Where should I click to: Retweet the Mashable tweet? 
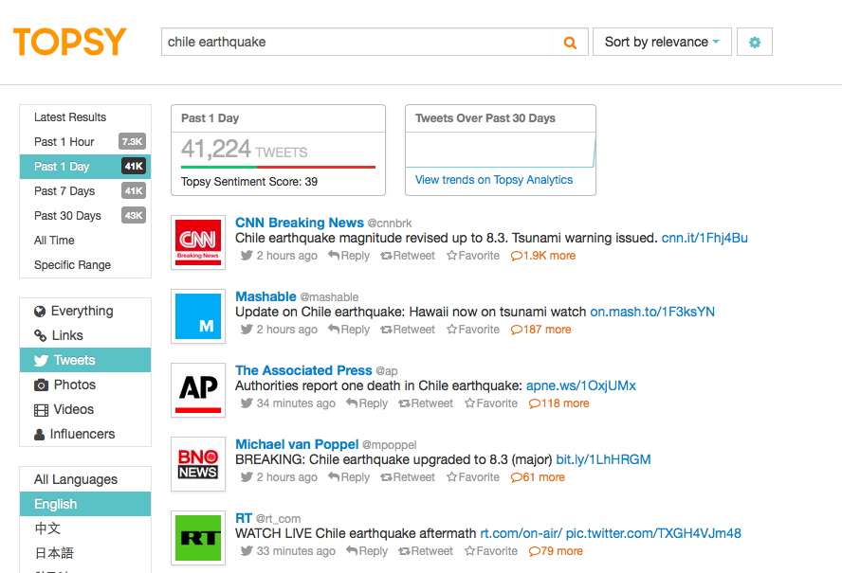pos(408,330)
